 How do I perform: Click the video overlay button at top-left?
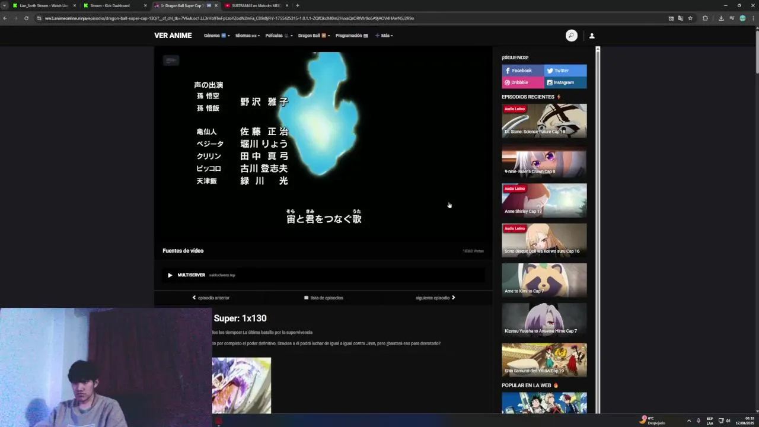171,60
